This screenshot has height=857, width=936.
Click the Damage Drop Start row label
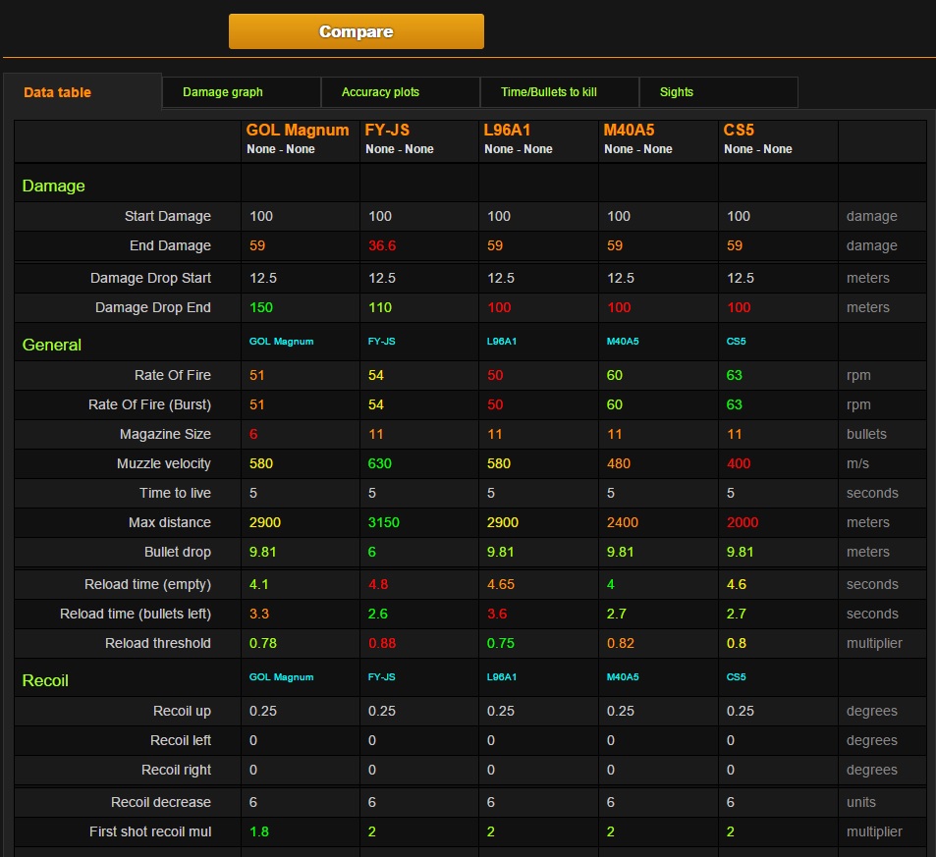point(150,278)
